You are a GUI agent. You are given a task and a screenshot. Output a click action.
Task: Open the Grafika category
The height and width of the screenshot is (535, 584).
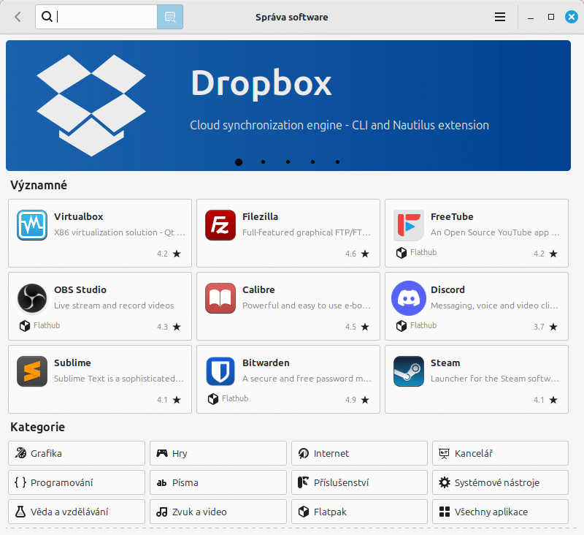77,453
